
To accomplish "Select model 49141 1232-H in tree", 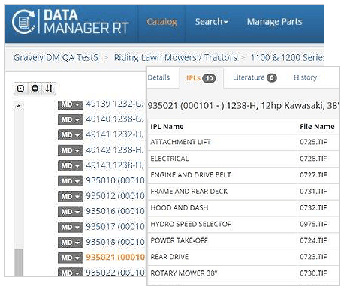I will click(115, 134).
